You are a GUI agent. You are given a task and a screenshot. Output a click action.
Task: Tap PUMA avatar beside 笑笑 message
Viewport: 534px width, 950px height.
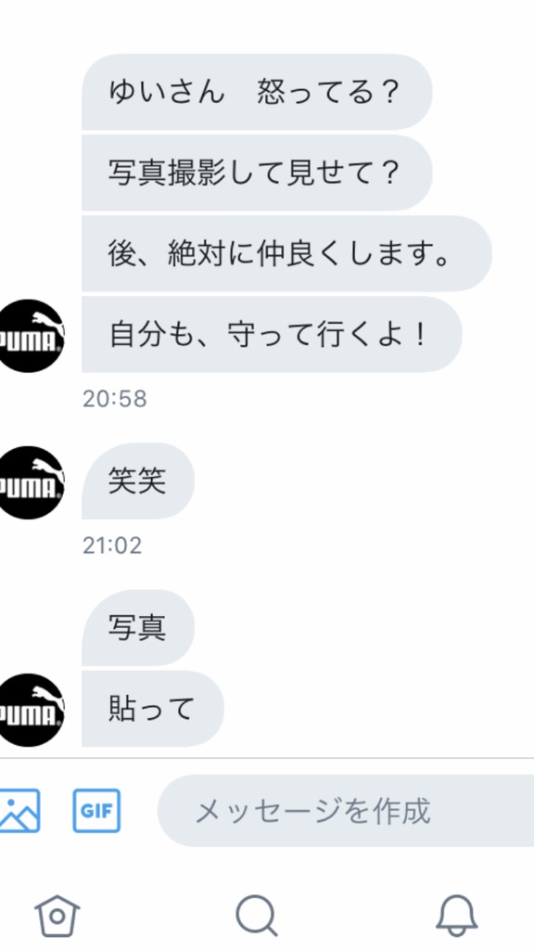point(29,482)
